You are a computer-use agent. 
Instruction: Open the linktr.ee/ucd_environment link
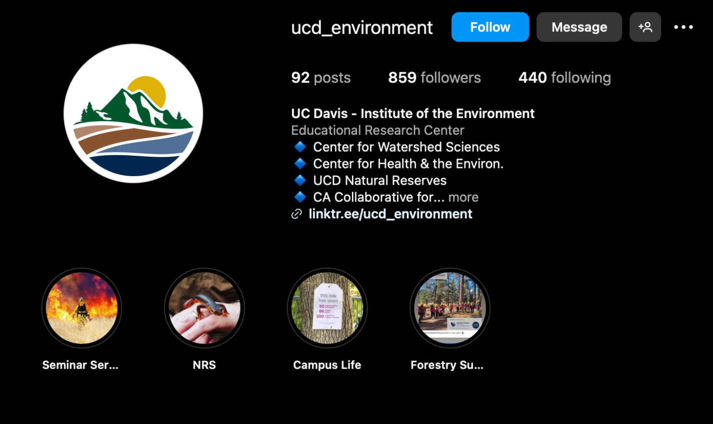390,214
